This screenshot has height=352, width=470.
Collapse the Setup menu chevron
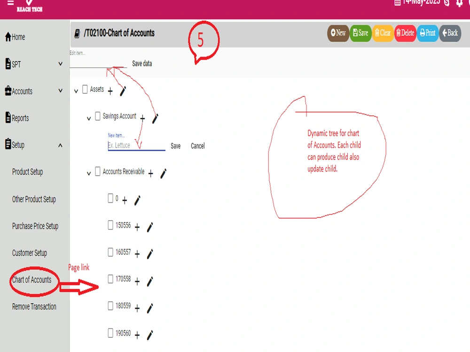tap(61, 145)
